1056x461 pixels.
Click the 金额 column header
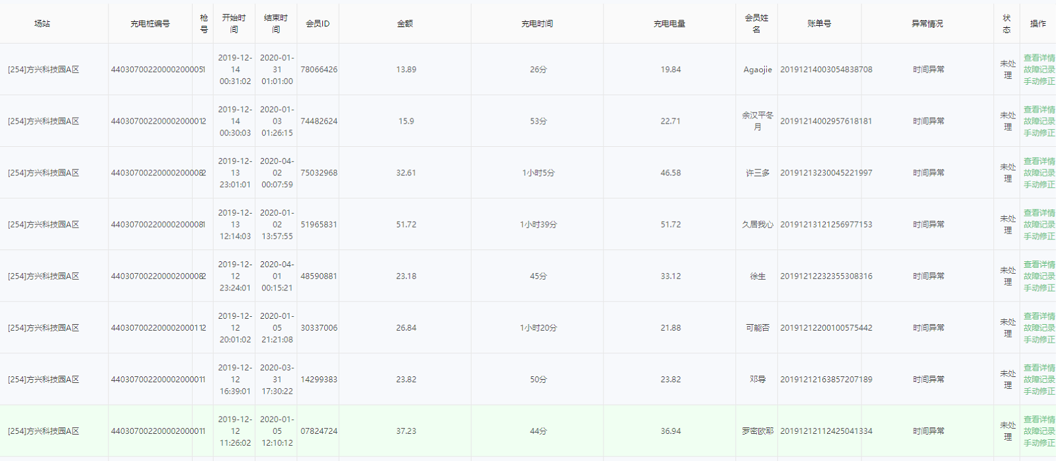pos(405,24)
